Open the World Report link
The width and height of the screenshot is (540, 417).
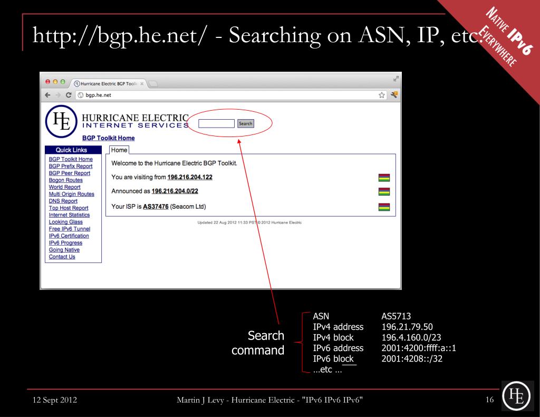coord(64,187)
